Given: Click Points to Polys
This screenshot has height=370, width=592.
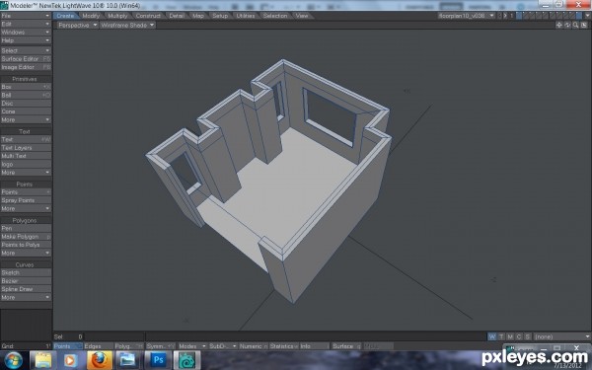Looking at the screenshot, I should pyautogui.click(x=26, y=245).
